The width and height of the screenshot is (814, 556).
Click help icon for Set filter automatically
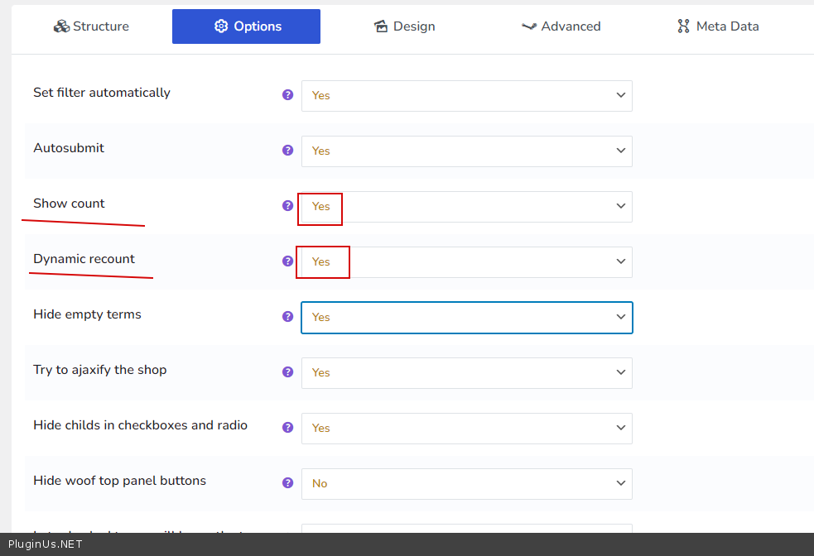[288, 95]
